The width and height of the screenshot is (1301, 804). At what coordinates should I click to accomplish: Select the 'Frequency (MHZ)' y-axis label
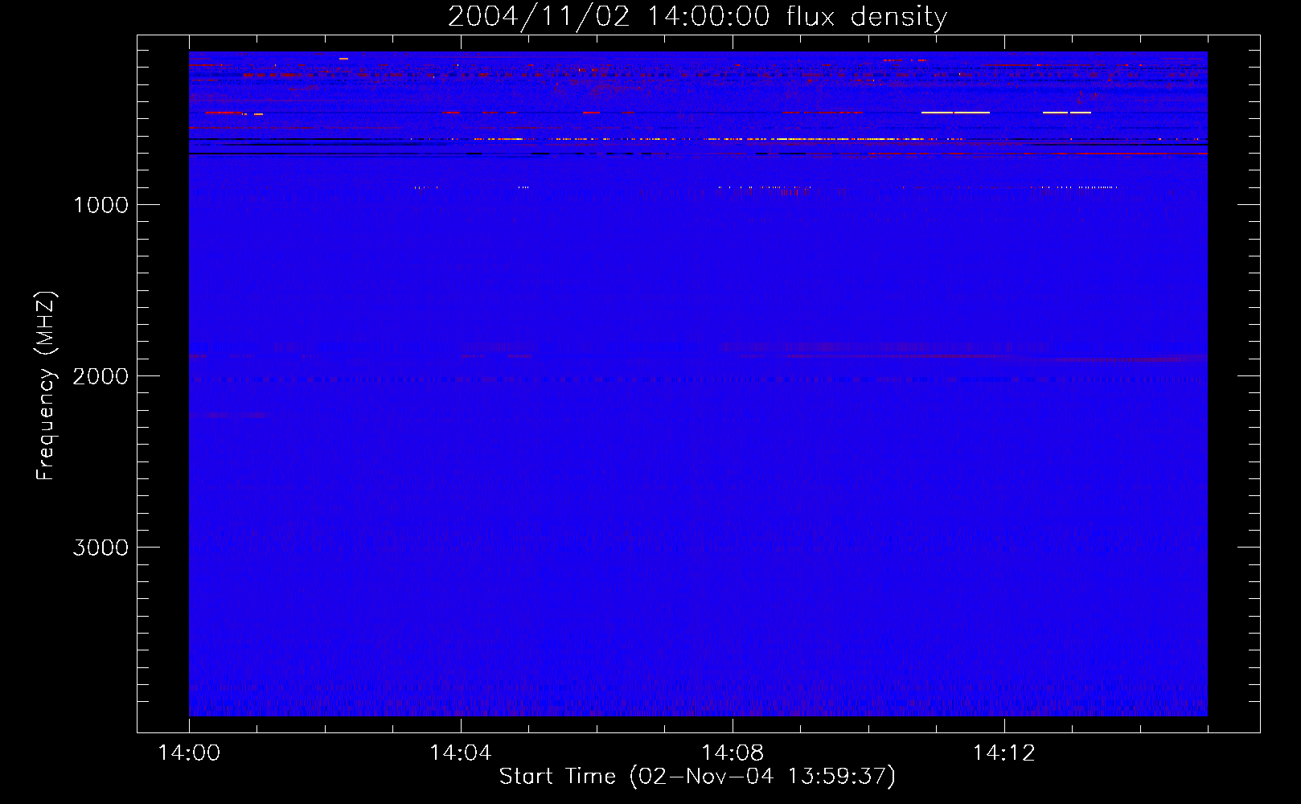point(46,386)
